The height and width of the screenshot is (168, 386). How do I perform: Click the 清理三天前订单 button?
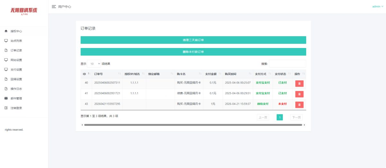[x=193, y=40]
